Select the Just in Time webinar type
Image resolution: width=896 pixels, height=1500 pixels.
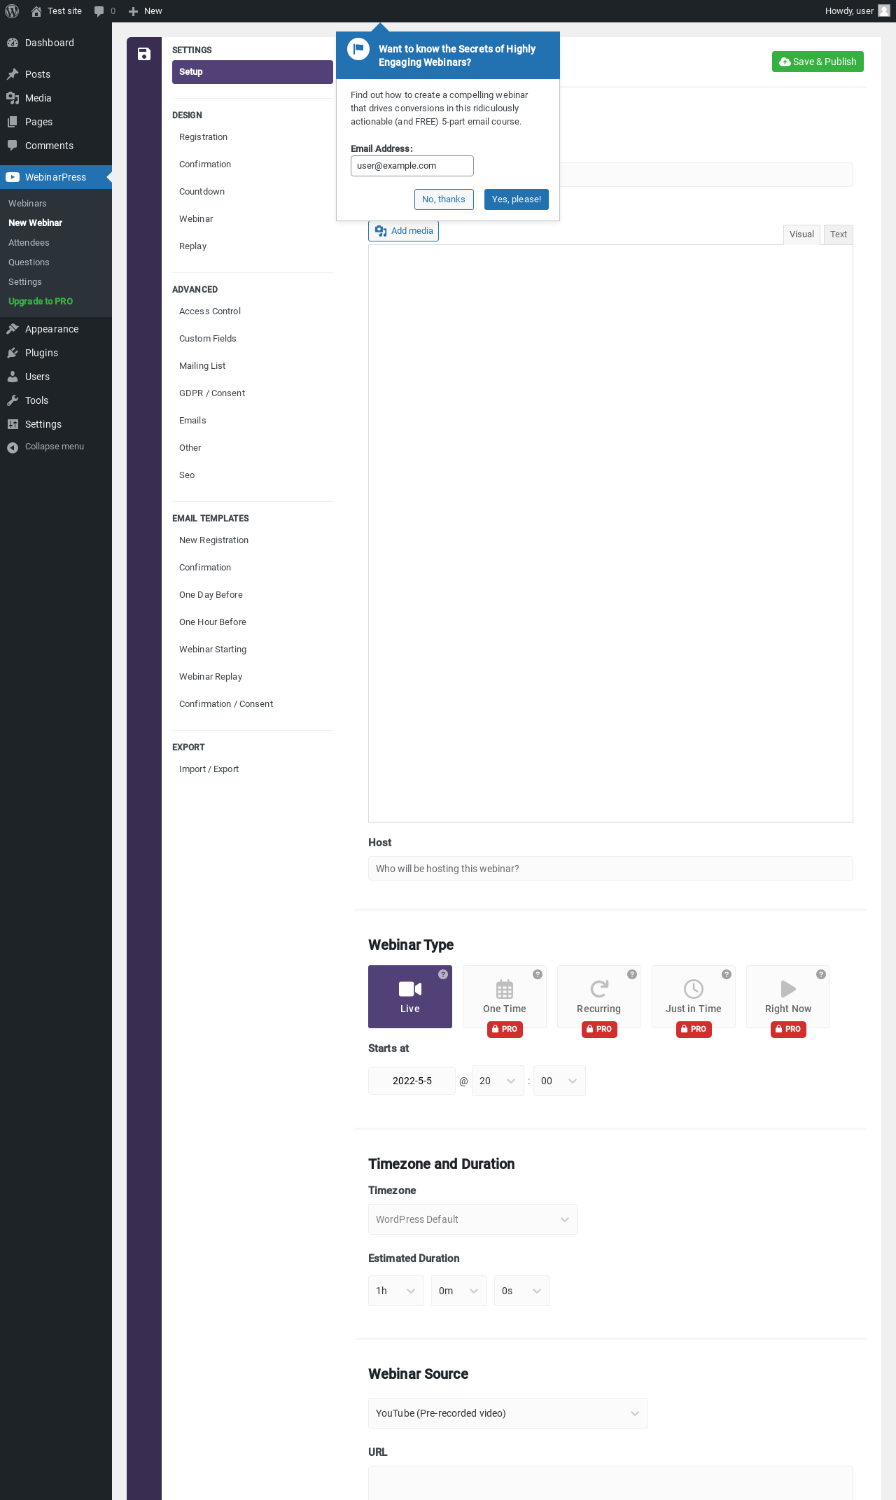click(694, 997)
